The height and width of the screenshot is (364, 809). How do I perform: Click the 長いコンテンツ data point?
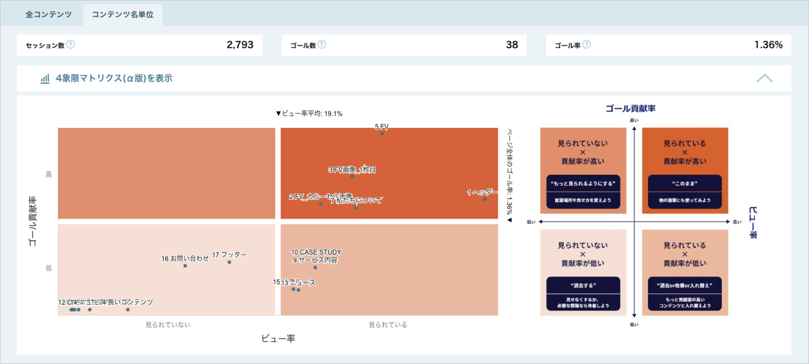click(x=128, y=310)
